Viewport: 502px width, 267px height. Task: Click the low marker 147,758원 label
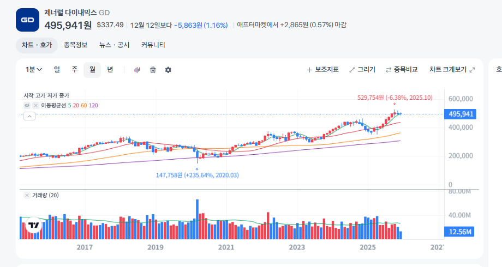[x=197, y=175]
